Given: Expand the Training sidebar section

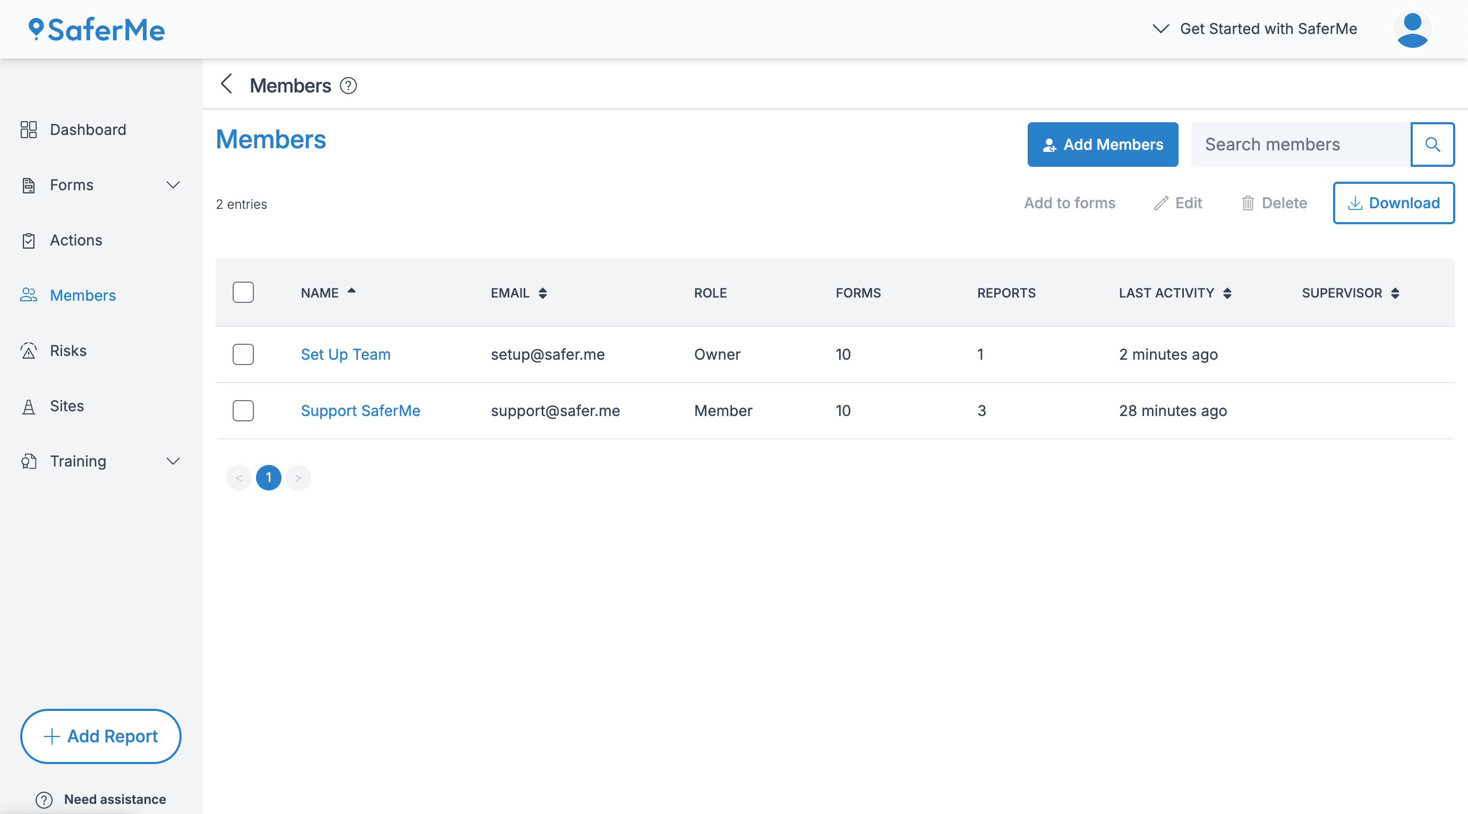Looking at the screenshot, I should tap(173, 461).
